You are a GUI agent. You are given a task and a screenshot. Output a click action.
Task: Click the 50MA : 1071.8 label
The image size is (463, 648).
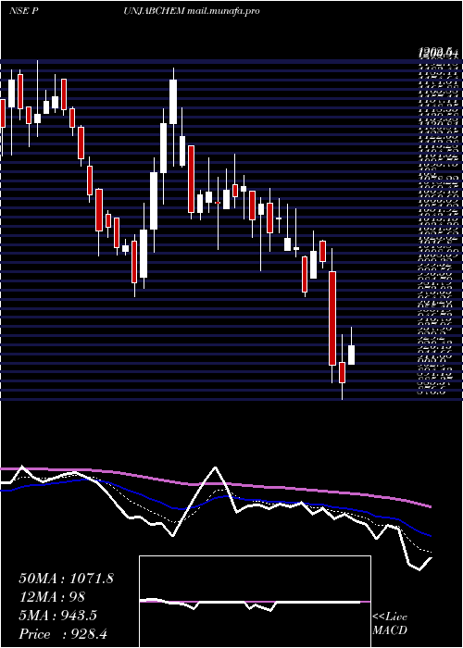(x=66, y=579)
